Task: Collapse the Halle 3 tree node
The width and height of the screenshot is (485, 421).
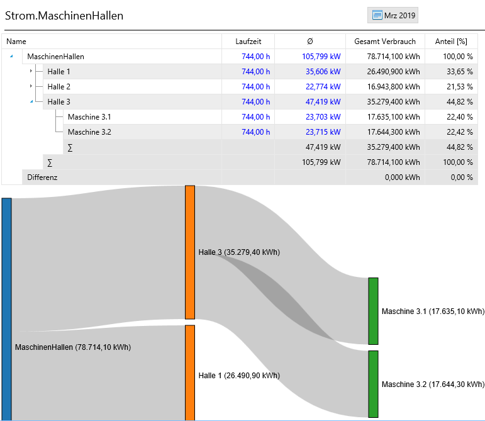Action: pos(31,101)
